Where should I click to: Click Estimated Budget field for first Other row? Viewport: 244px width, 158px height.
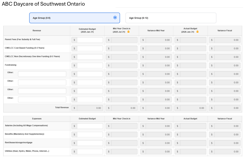point(90,74)
